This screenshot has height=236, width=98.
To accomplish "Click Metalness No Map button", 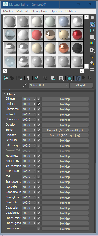I will 65,156.
